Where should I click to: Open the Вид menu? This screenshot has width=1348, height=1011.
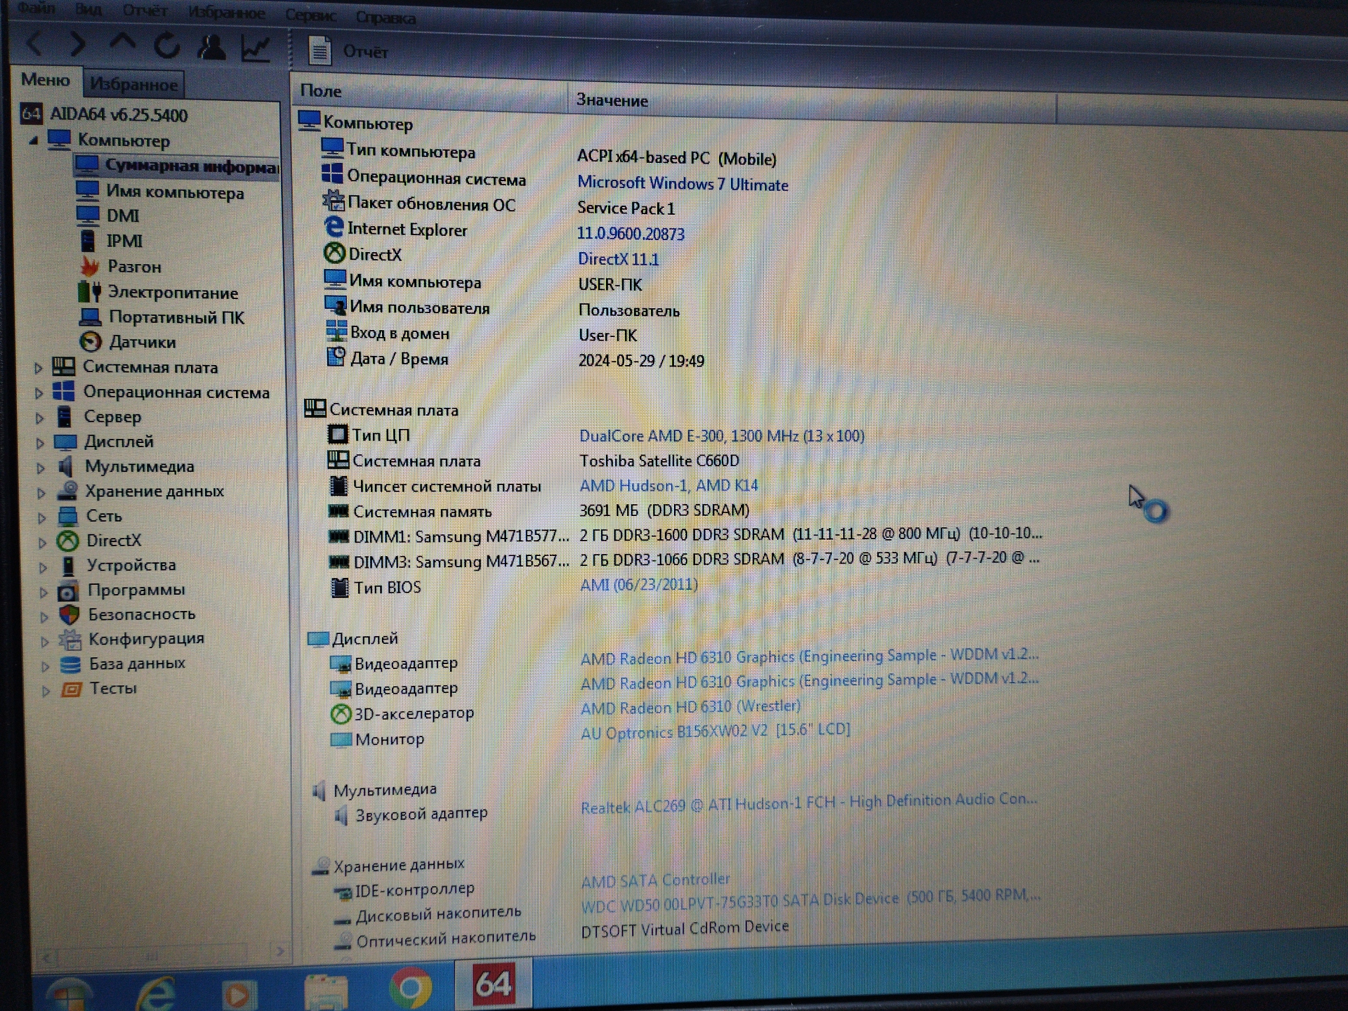[x=88, y=10]
